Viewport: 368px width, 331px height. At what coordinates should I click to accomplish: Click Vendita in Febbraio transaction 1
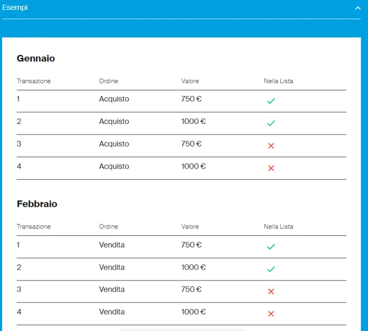(x=111, y=245)
